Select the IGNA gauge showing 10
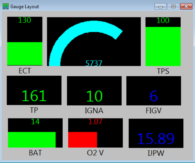The image size is (195, 163). (x=94, y=91)
